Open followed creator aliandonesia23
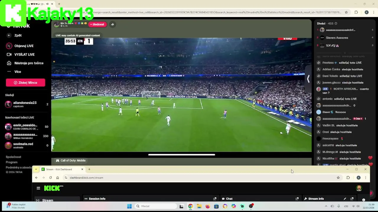The height and width of the screenshot is (212, 378). pos(27,104)
